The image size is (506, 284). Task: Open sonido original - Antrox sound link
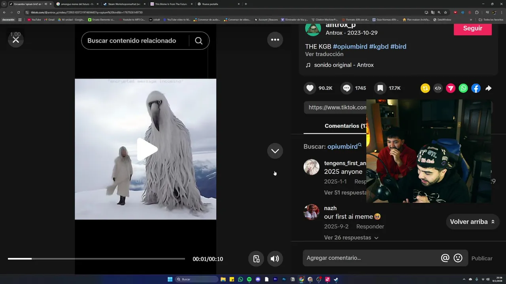344,65
